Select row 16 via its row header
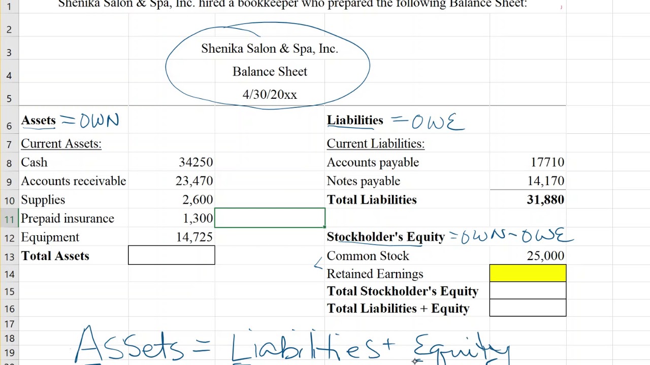 (9, 309)
